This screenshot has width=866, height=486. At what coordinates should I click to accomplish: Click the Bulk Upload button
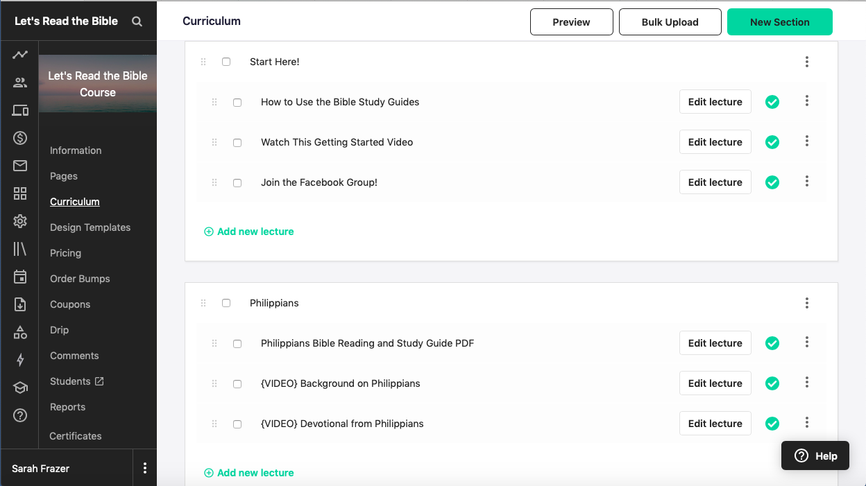[x=670, y=22]
